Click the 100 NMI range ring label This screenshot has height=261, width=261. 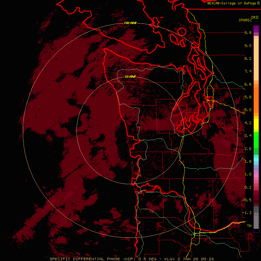130,23
